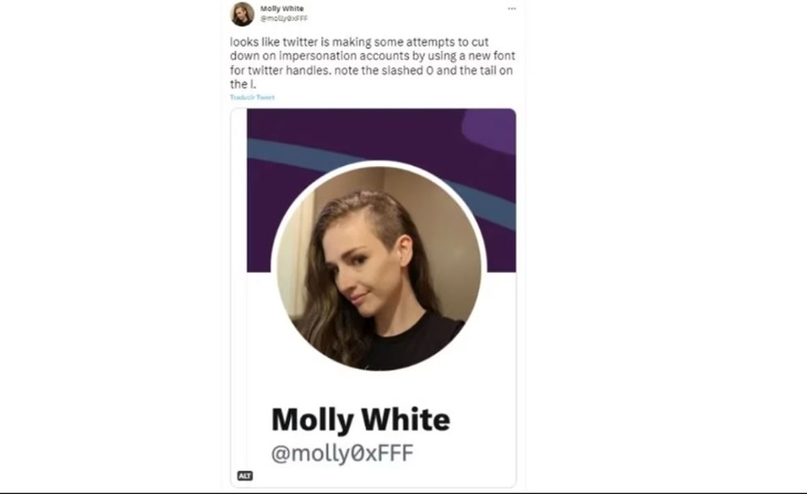Click the @ symbol in the large handle
This screenshot has width=807, height=494.
click(280, 454)
